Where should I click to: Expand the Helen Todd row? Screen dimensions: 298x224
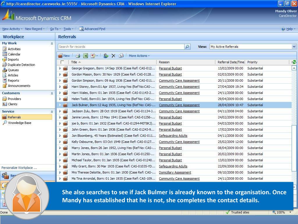click(x=60, y=99)
